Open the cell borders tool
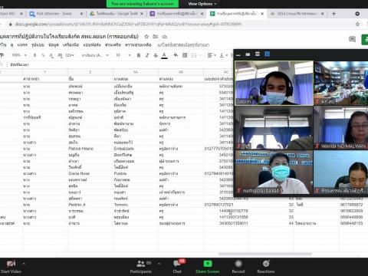 [x=185, y=55]
